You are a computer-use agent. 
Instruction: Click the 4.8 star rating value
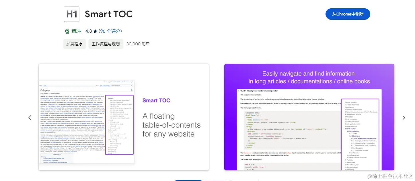tap(89, 31)
